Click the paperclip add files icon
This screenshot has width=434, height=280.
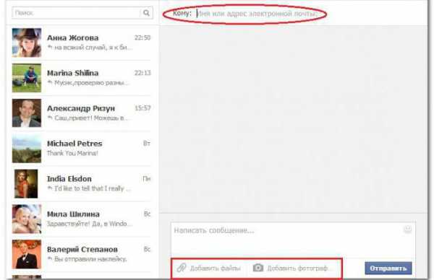182,268
